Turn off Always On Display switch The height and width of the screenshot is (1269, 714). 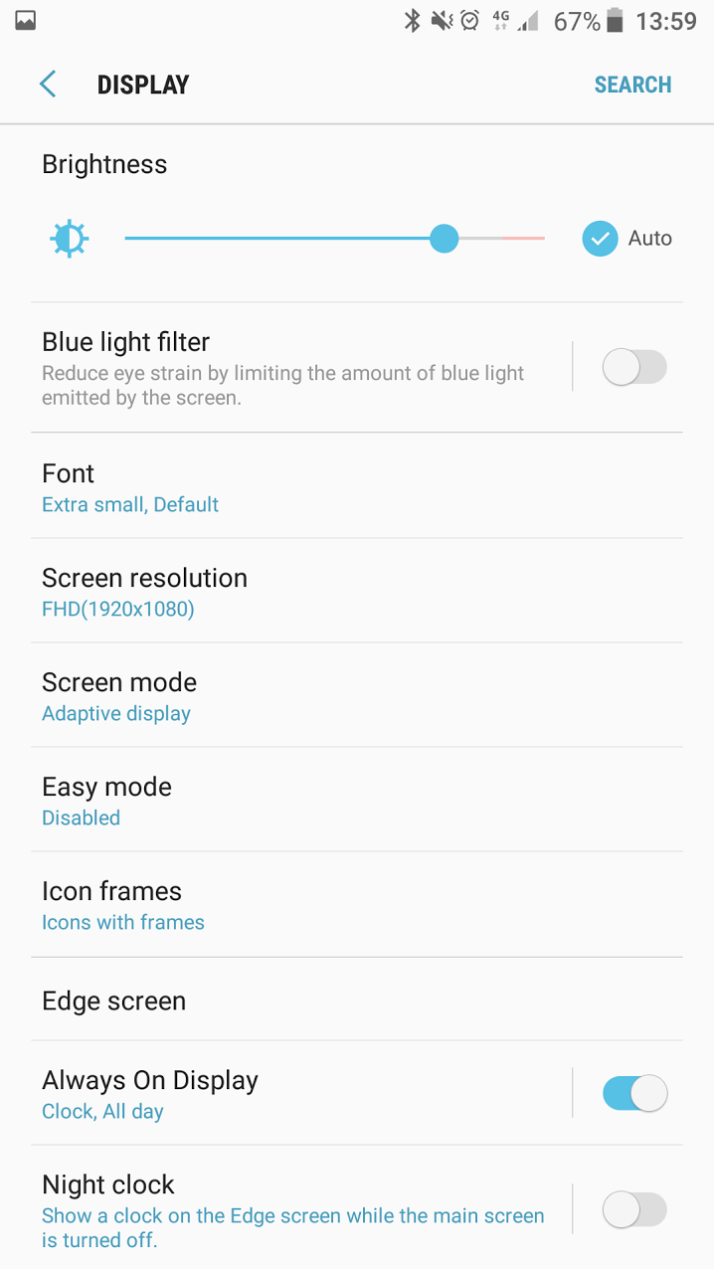pos(634,1093)
